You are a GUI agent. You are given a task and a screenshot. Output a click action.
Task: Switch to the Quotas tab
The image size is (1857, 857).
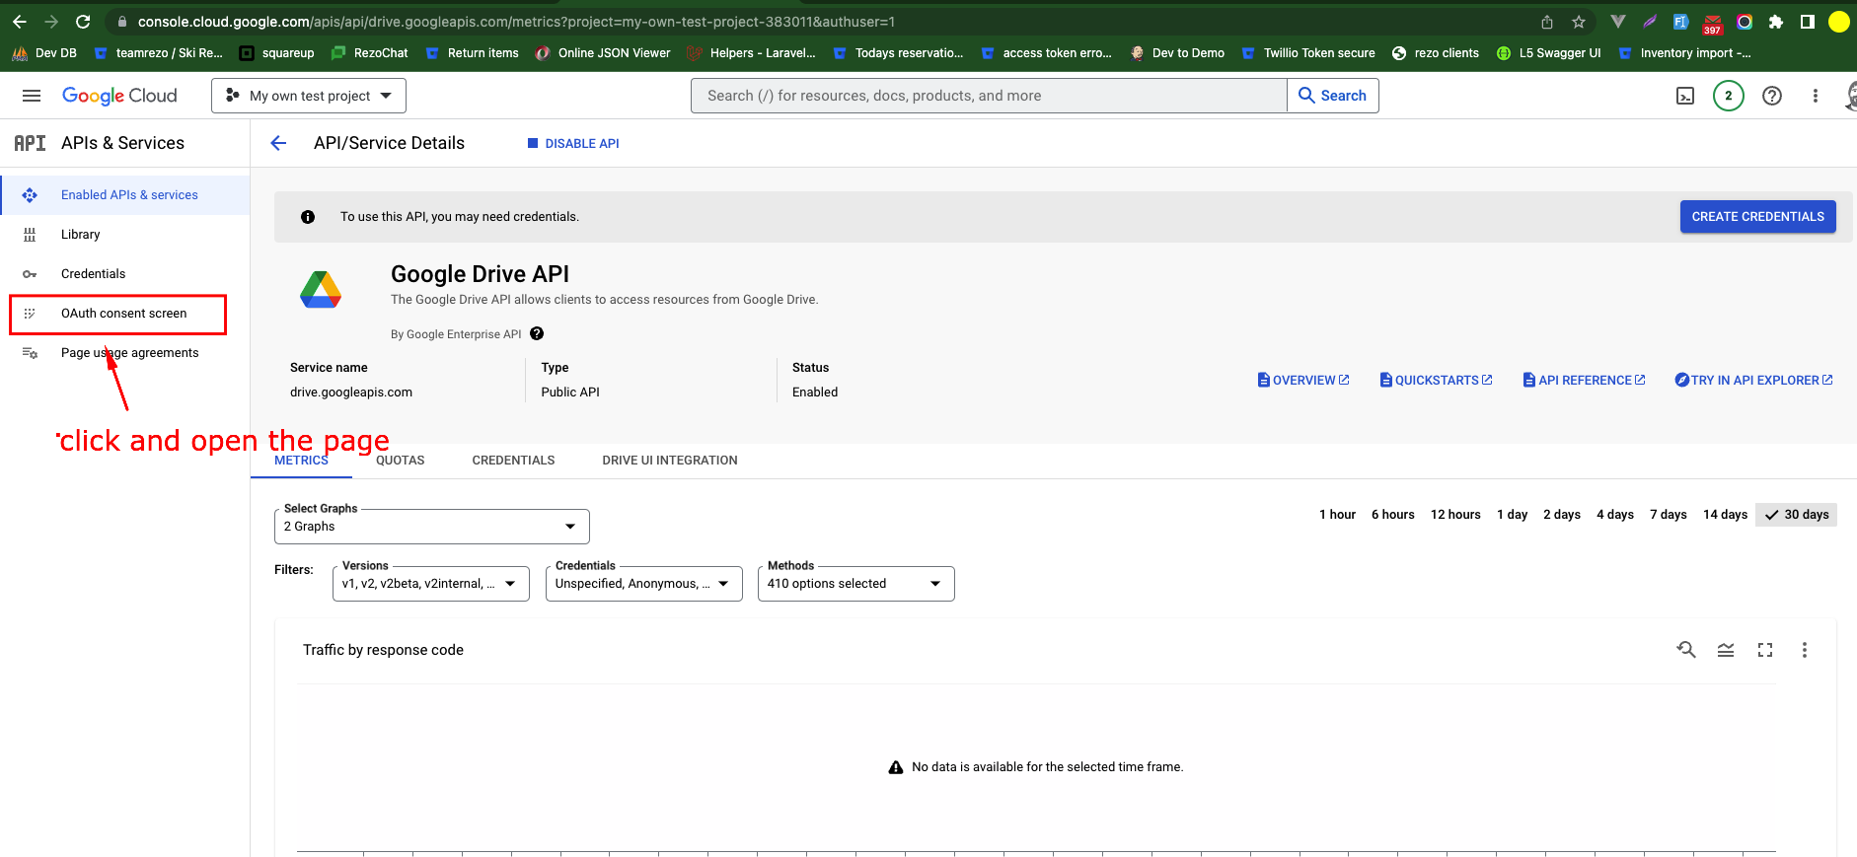[x=400, y=461]
